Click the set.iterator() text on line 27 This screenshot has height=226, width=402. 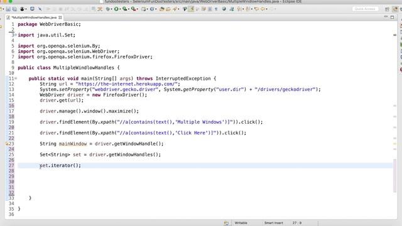click(x=60, y=166)
